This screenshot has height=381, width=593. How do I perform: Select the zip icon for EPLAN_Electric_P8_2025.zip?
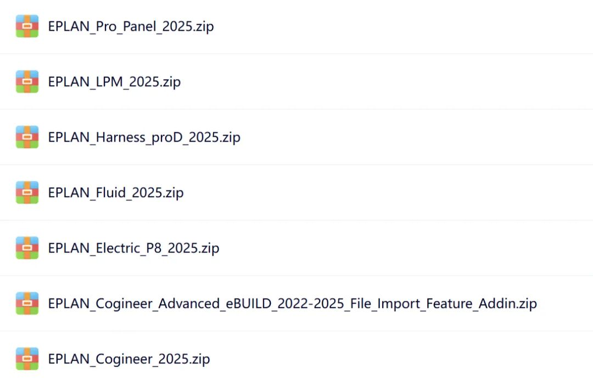click(27, 248)
